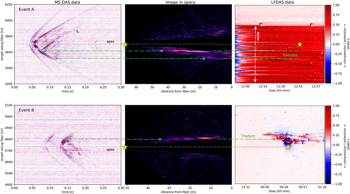The image size is (350, 194).
Task: Click the 4200 tick on Event A axis
Action: coord(9,5)
